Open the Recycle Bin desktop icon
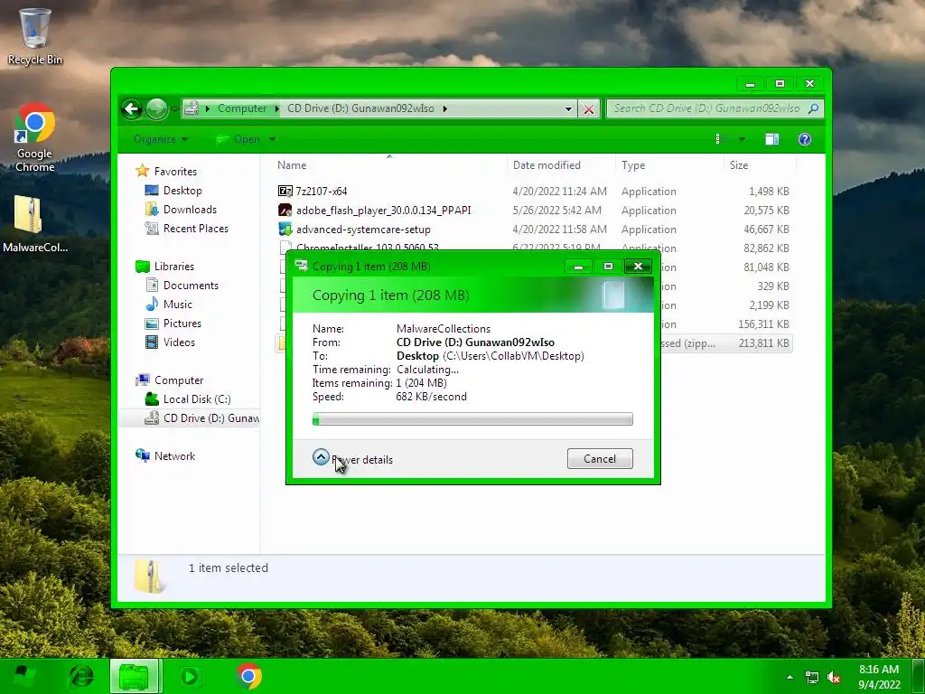 pyautogui.click(x=35, y=35)
